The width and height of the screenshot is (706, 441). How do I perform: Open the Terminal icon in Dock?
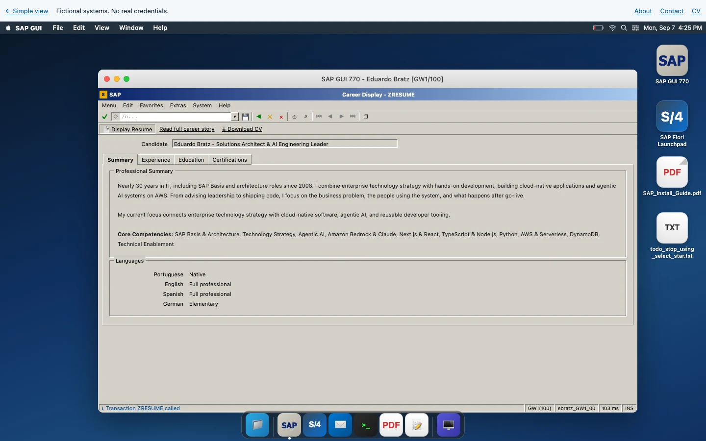(366, 425)
